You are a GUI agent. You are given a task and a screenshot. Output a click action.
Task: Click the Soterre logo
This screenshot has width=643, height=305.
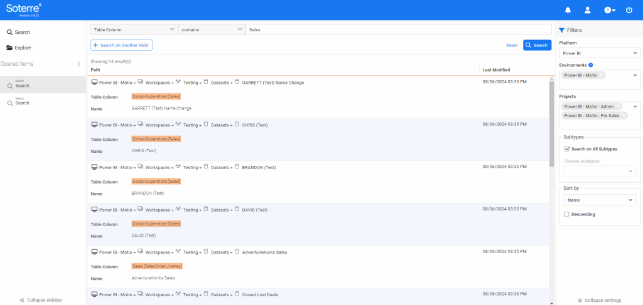(x=24, y=9)
